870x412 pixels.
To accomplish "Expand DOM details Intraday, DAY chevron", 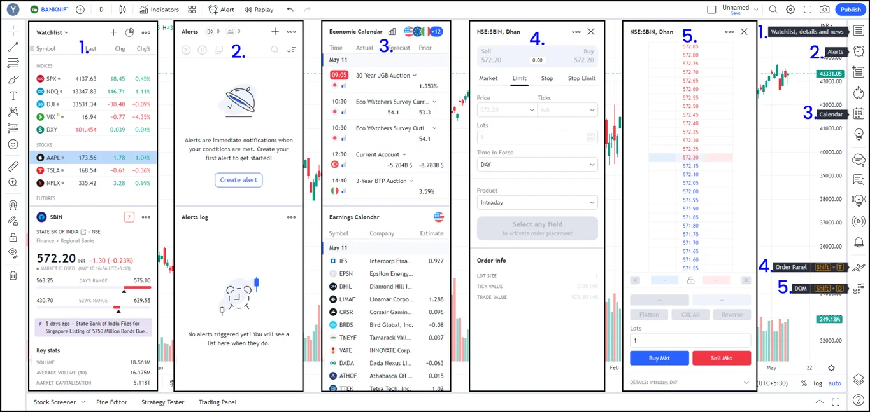I will [x=746, y=383].
